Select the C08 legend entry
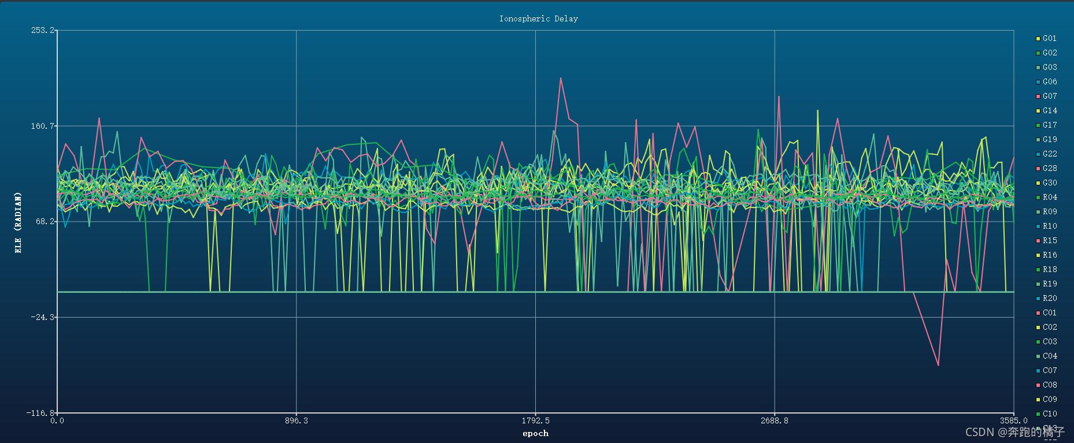 click(x=1046, y=385)
